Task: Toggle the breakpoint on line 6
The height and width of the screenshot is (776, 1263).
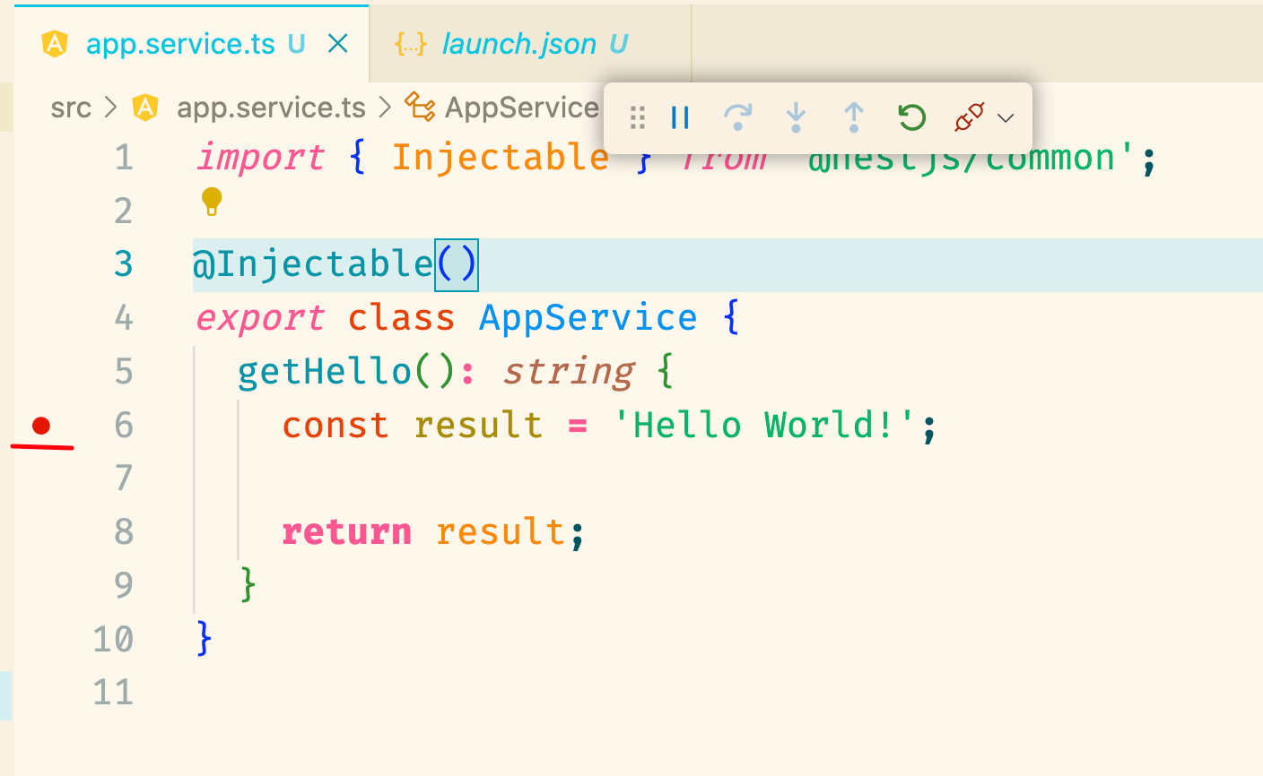Action: click(x=41, y=426)
